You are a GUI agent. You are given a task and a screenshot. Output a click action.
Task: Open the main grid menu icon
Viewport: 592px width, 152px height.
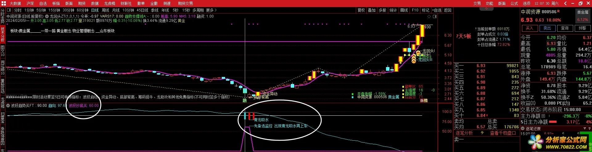4,3
